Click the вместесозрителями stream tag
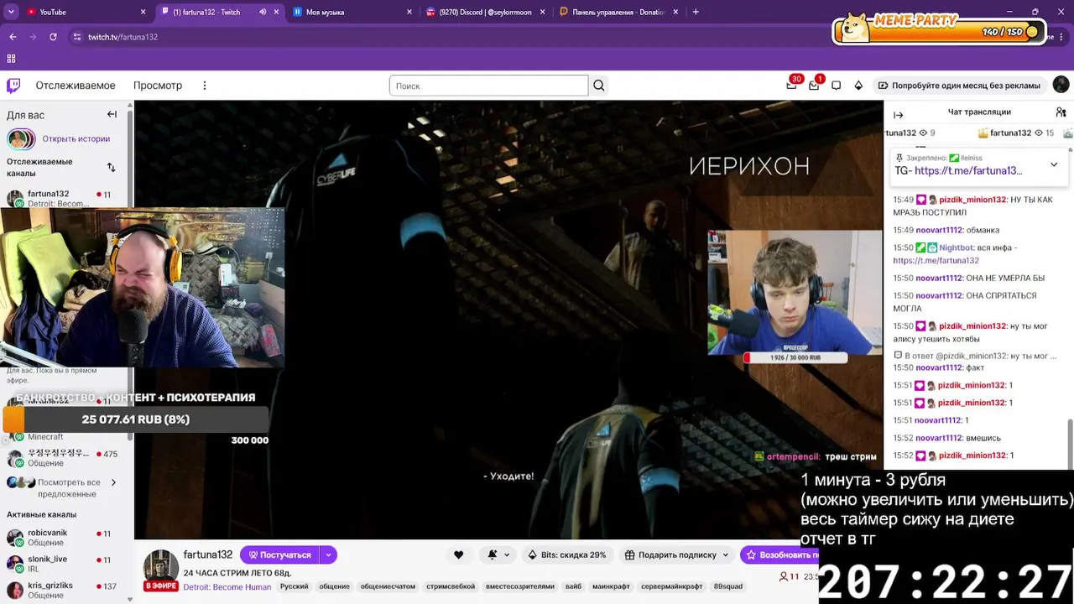This screenshot has height=604, width=1074. click(x=520, y=586)
